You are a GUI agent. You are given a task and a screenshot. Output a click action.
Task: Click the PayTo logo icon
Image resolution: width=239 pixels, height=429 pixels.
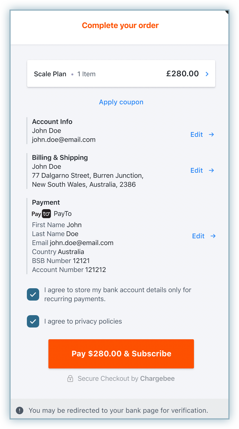tap(41, 214)
